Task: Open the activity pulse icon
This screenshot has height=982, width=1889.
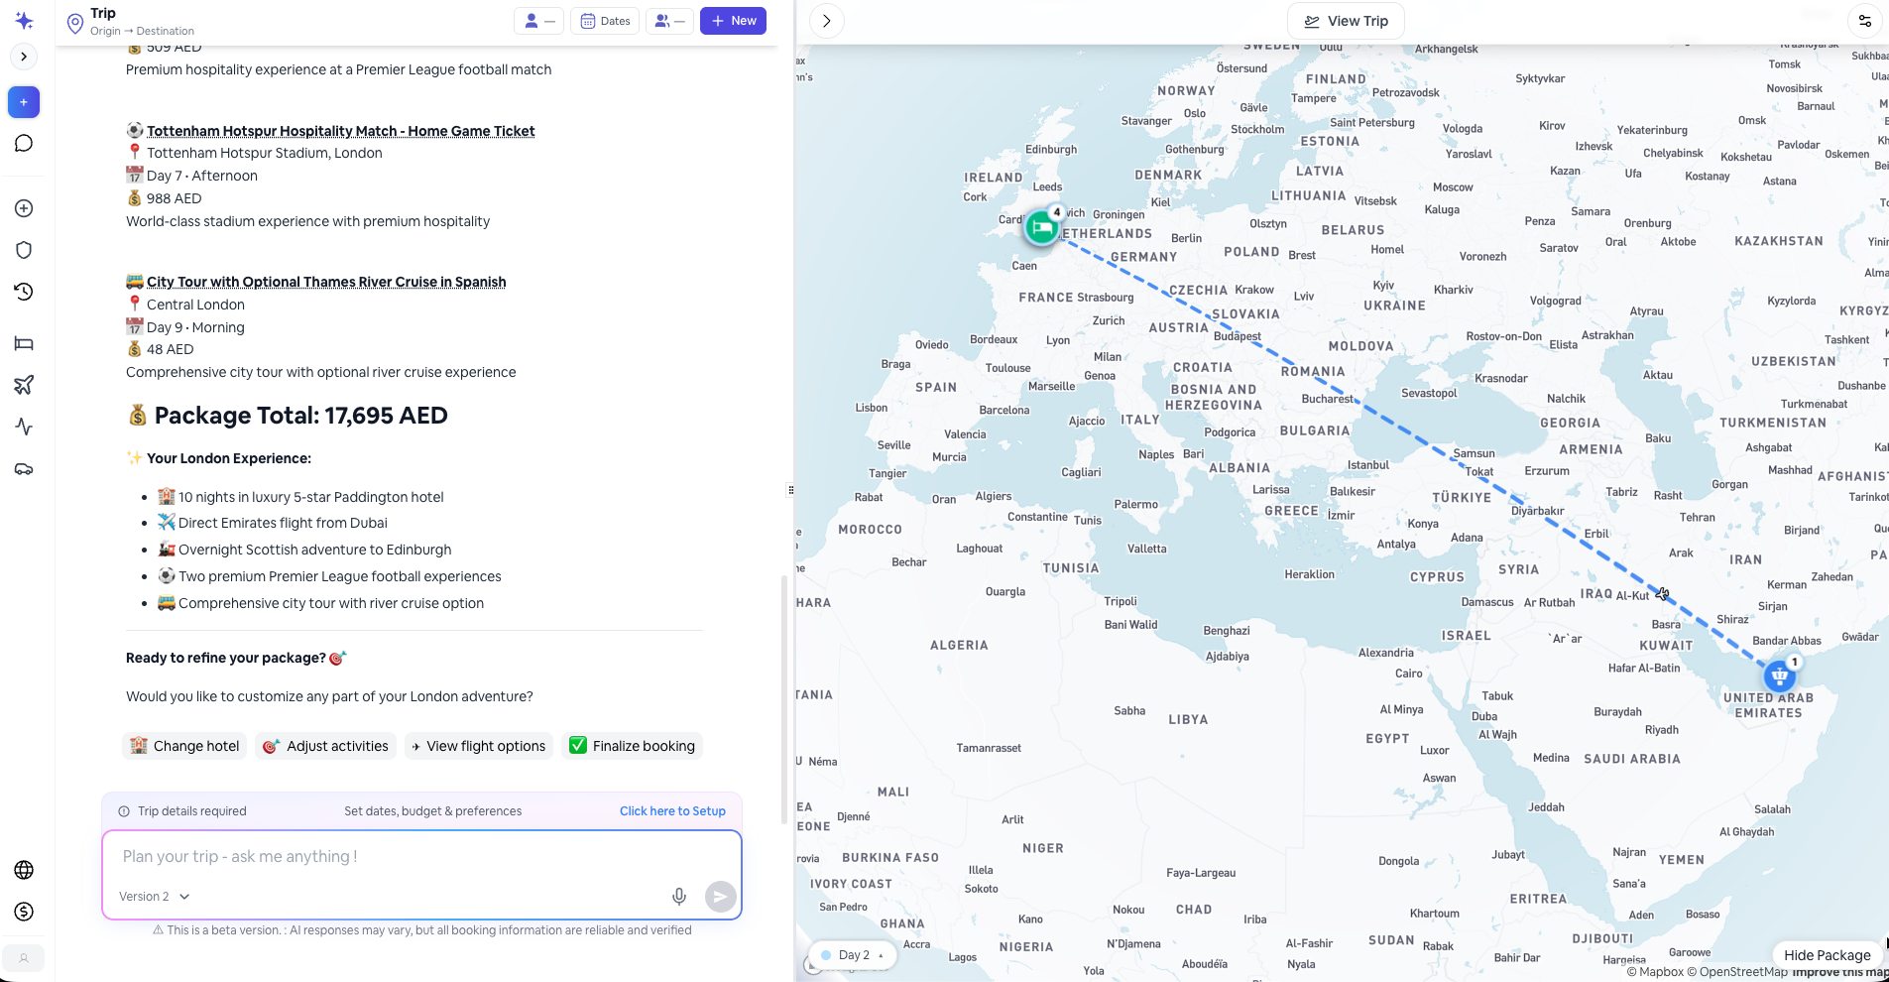Action: click(x=24, y=427)
